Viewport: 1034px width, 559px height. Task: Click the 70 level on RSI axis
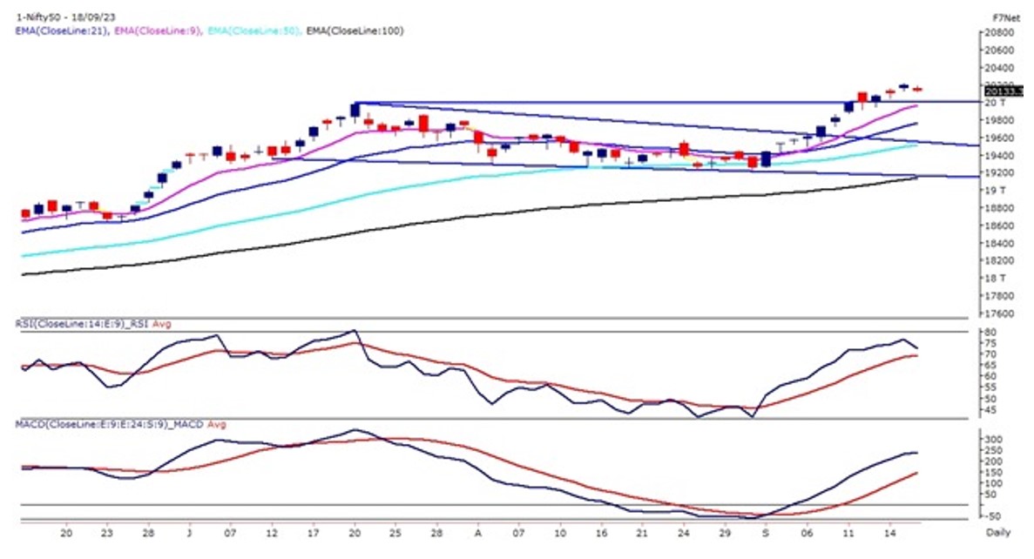(x=991, y=354)
